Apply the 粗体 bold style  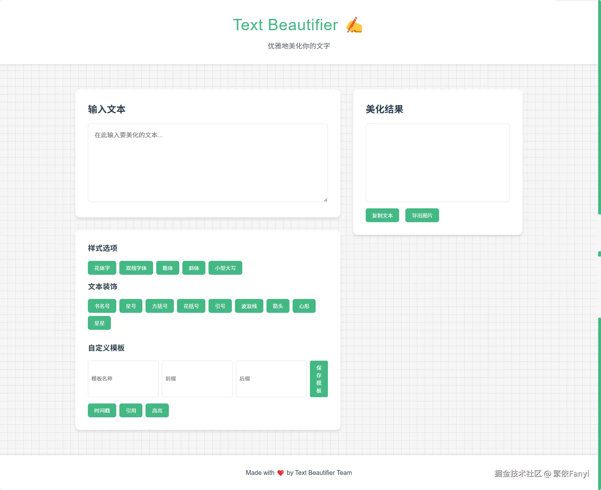click(168, 268)
